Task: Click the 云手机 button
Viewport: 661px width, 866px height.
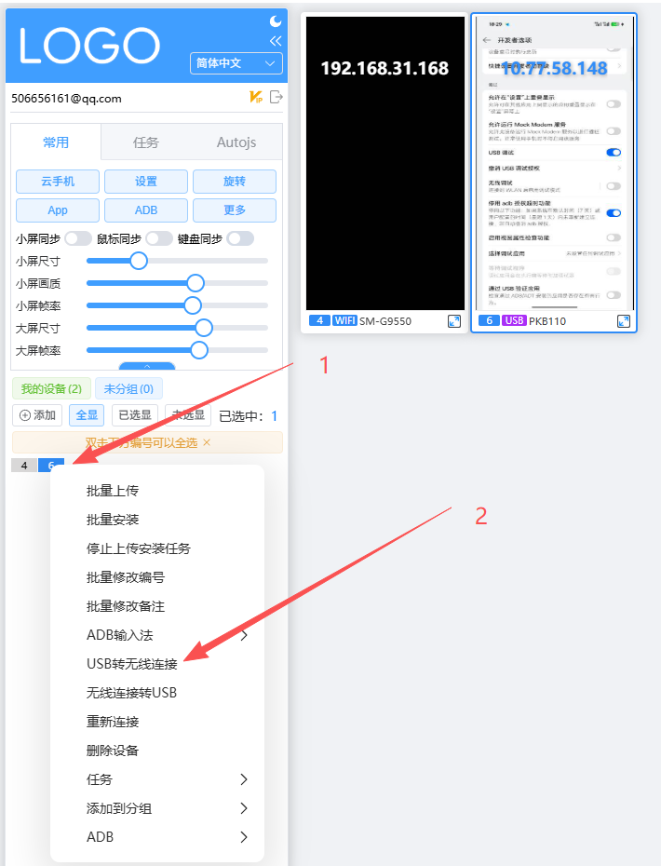Action: (58, 182)
